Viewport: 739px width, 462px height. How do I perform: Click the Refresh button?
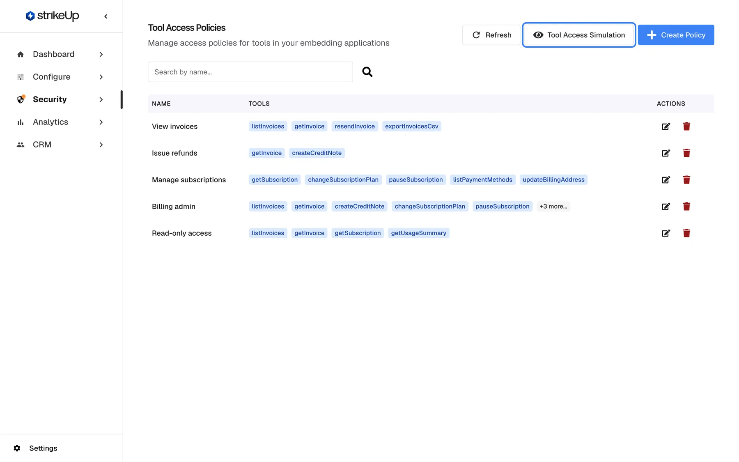point(491,35)
